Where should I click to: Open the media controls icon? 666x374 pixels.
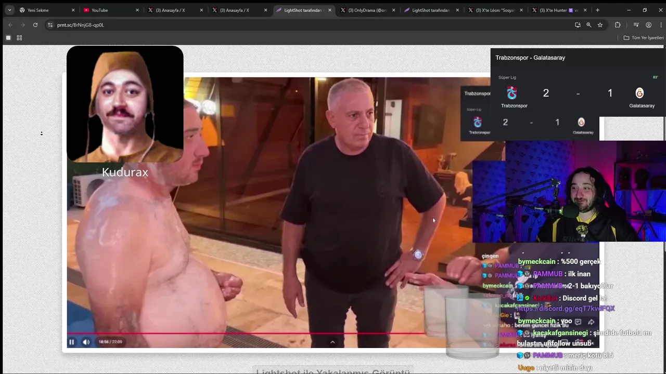(x=636, y=25)
